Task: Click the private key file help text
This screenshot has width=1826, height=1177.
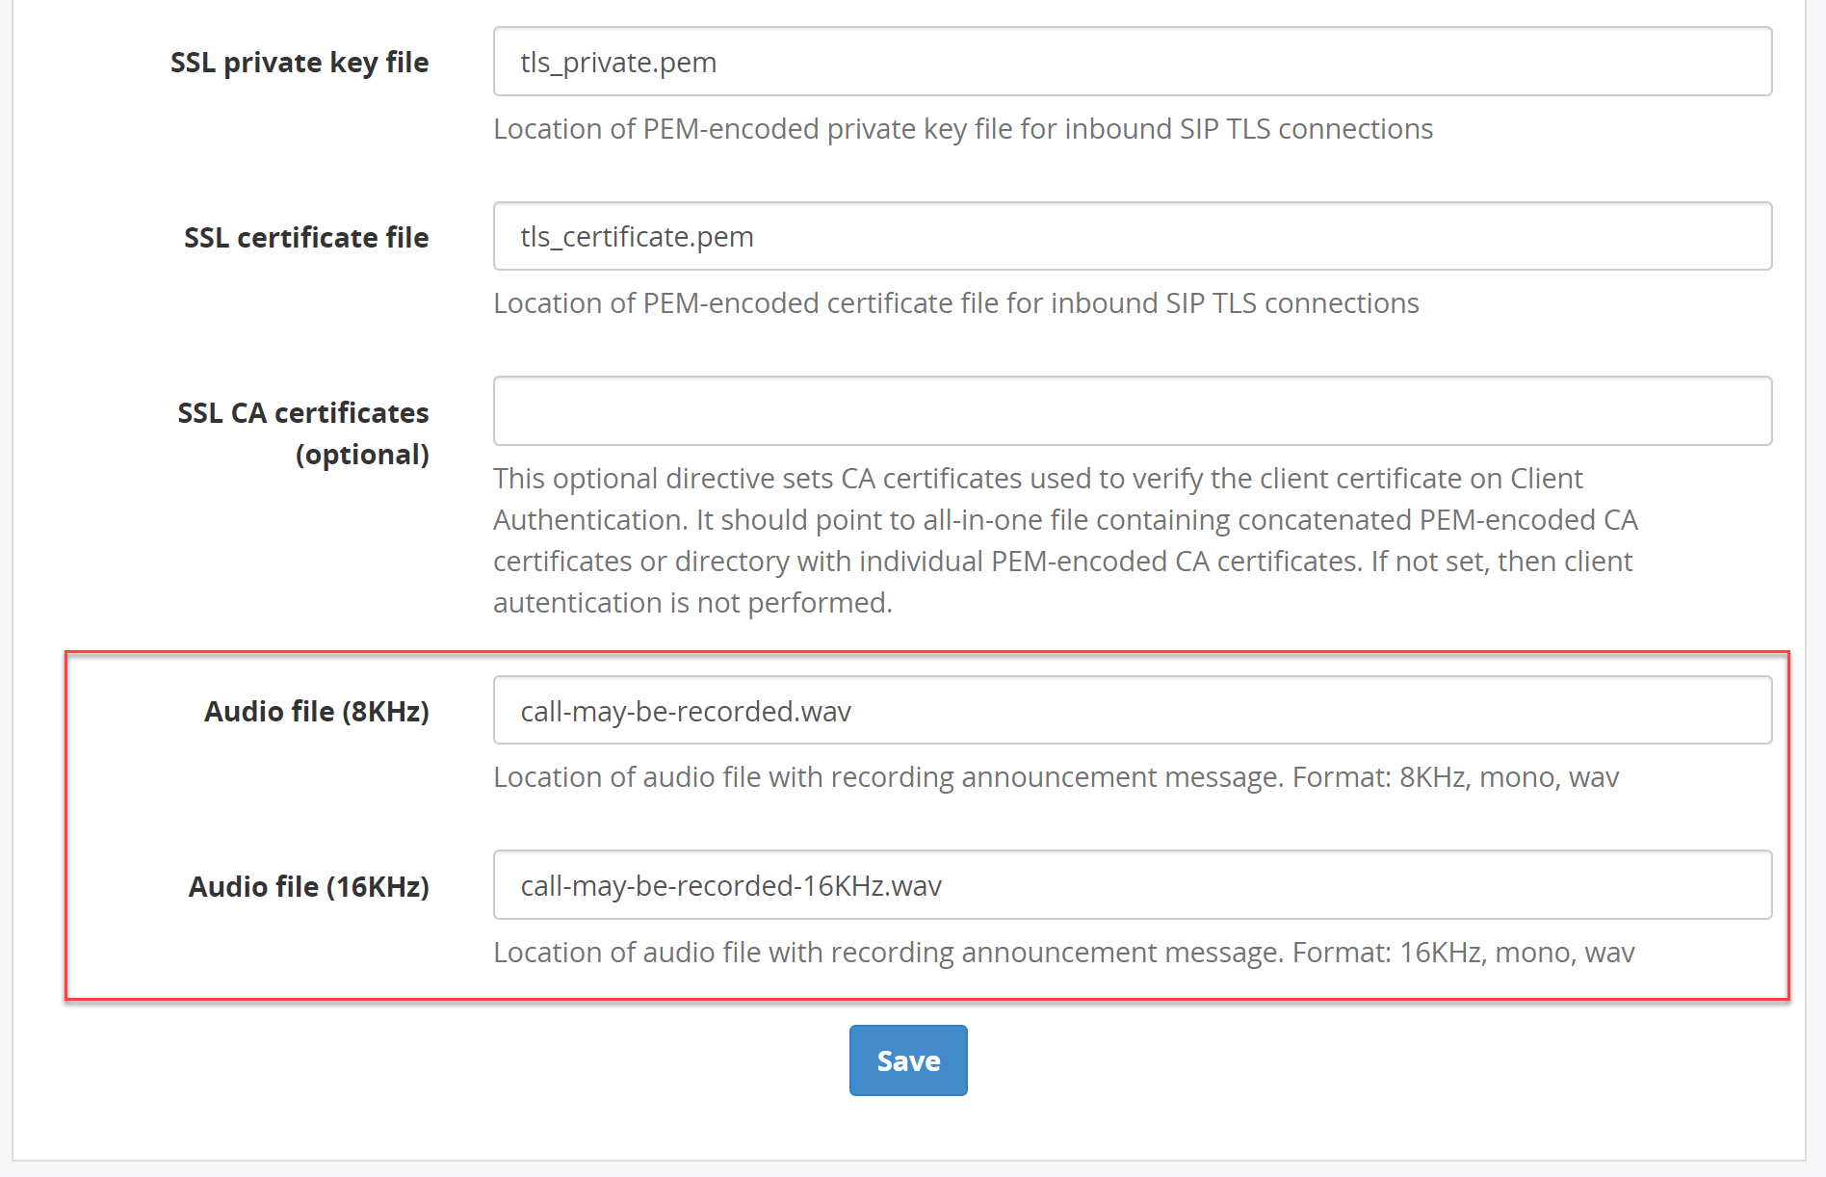Action: click(963, 129)
